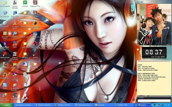Screen dimensions: 172x107
Task: Click the EN language indicator in the taskbar
Action: click(x=136, y=105)
